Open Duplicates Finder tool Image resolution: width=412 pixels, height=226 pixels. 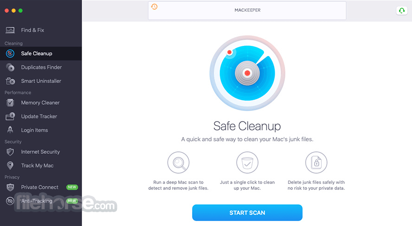coord(41,67)
